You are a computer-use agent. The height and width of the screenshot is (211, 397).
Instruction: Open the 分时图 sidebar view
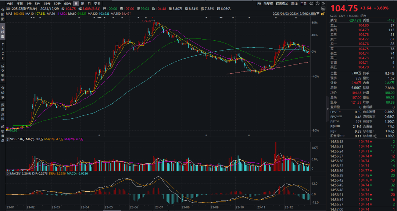3,15
